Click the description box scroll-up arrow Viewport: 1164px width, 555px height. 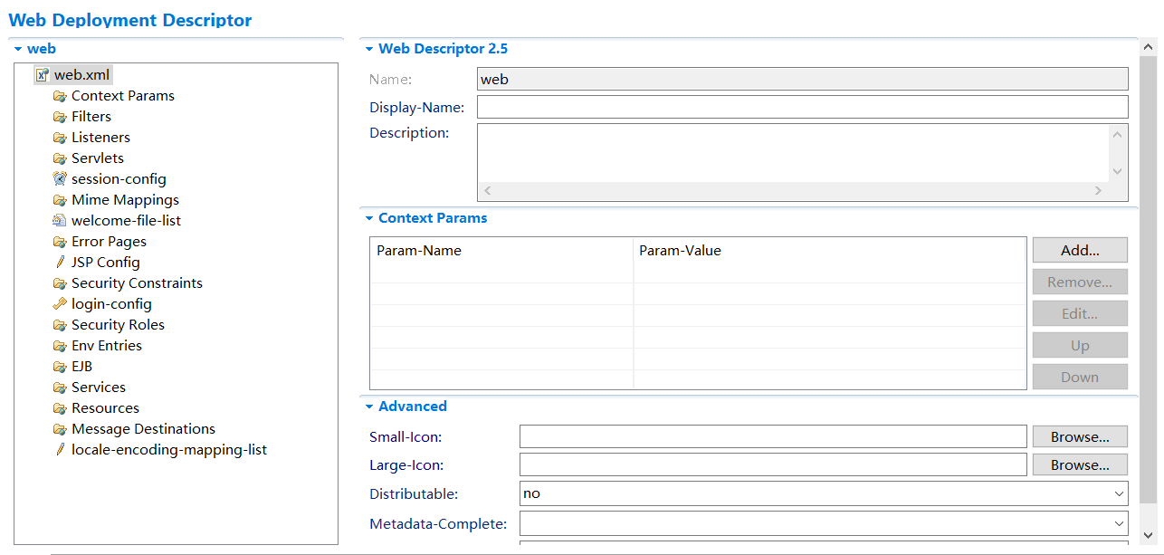pyautogui.click(x=1118, y=135)
